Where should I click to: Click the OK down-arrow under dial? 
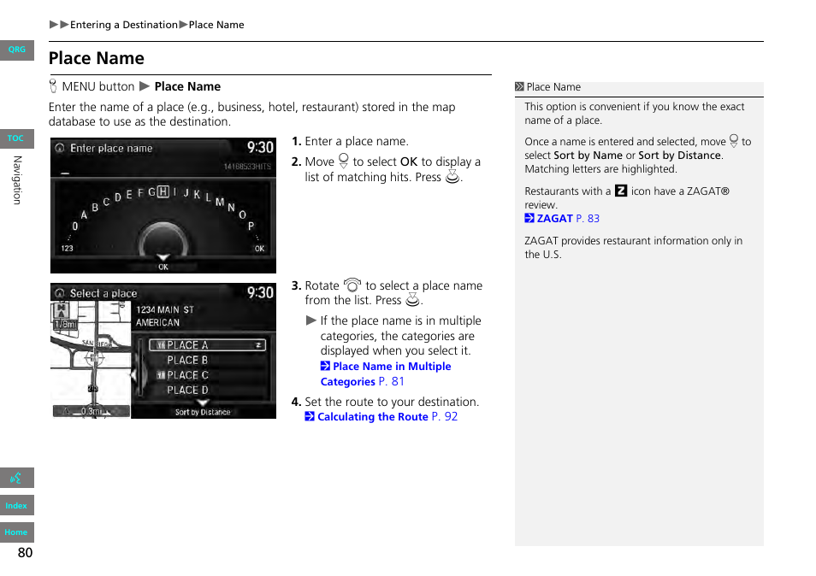(163, 262)
